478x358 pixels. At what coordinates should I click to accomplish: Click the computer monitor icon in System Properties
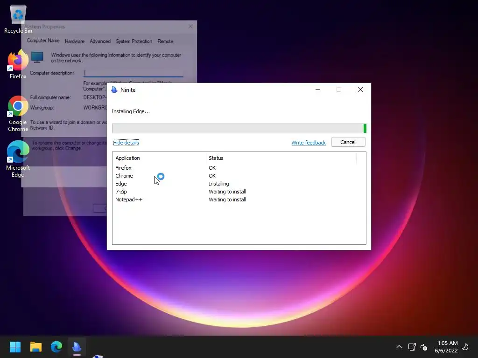[x=37, y=57]
